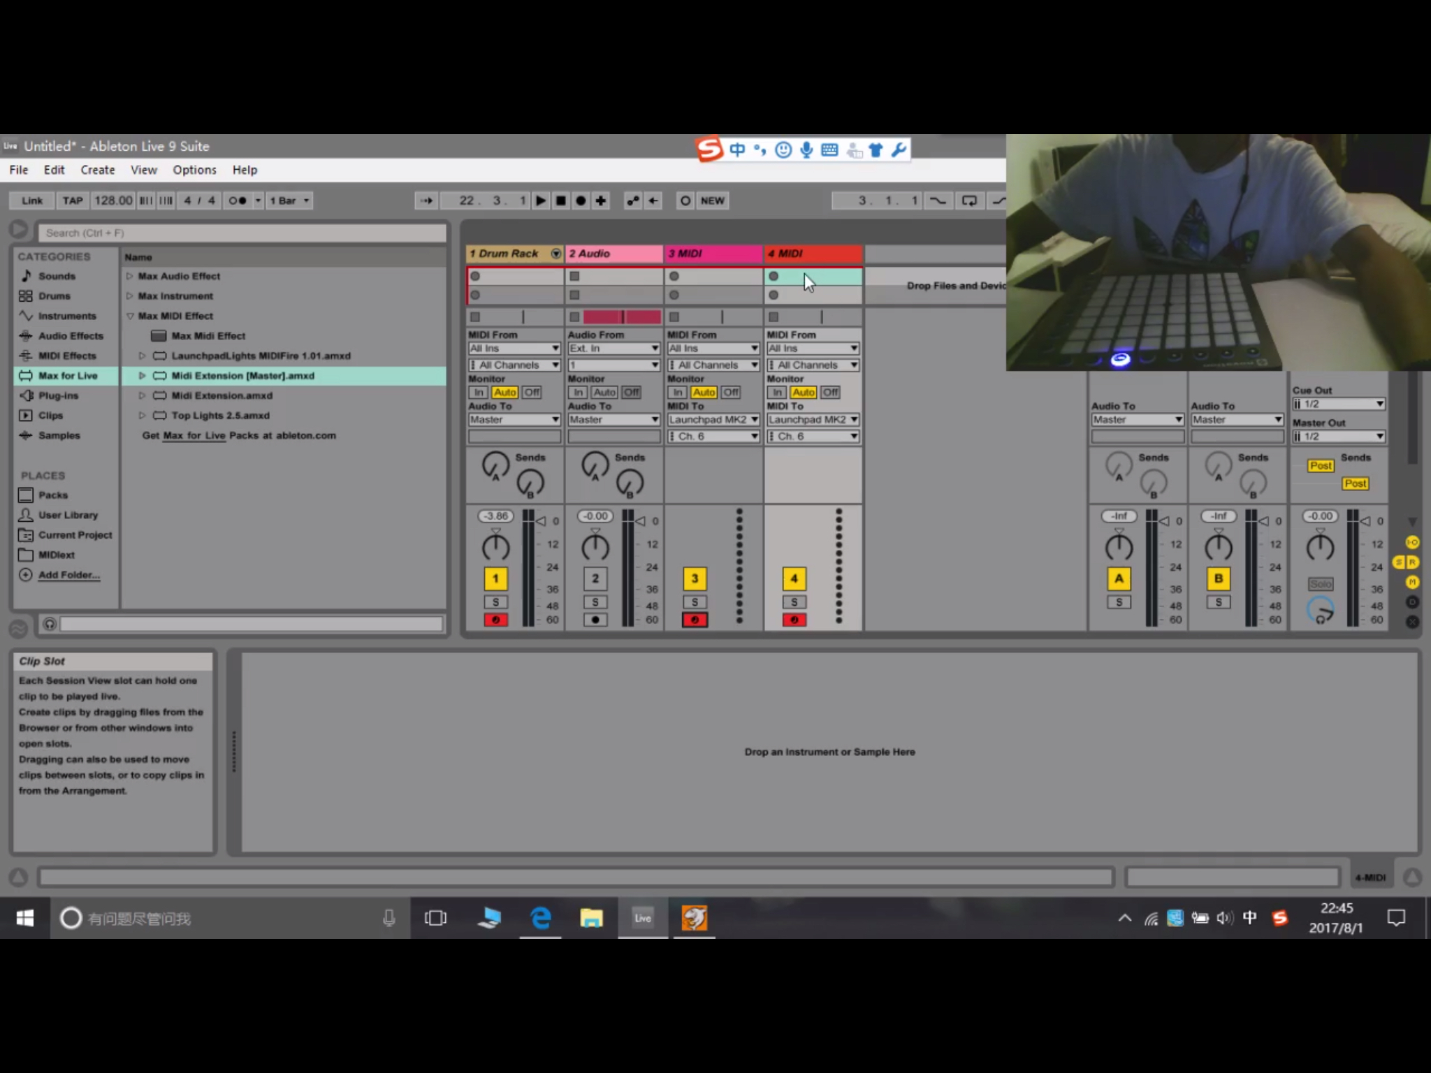Click browser preview headphone icon
Image resolution: width=1431 pixels, height=1073 pixels.
[x=50, y=624]
